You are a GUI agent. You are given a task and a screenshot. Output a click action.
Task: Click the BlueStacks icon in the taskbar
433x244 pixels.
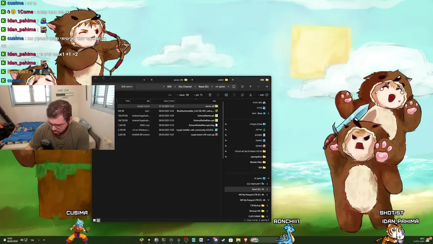point(142,240)
